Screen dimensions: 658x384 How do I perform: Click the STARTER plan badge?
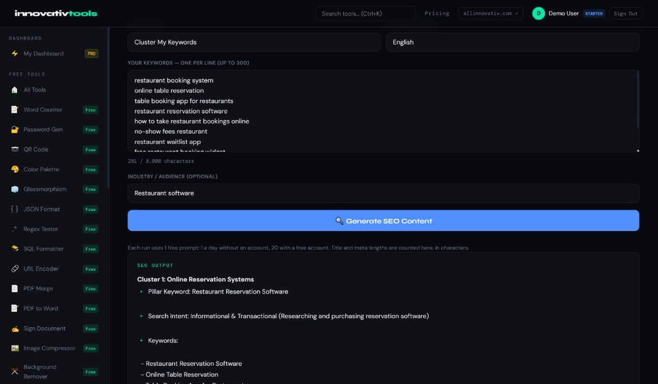[x=594, y=14]
